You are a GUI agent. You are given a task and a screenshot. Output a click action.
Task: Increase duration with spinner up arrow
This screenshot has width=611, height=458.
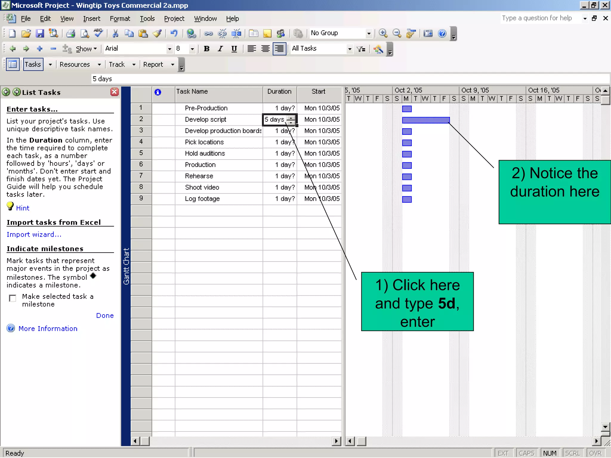291,117
